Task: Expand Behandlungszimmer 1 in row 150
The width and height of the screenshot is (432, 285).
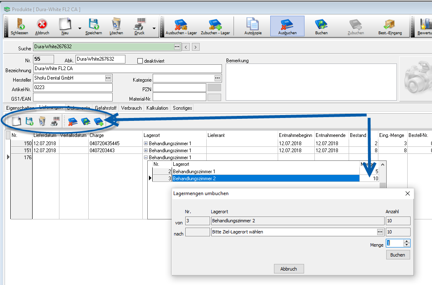Action: point(146,144)
